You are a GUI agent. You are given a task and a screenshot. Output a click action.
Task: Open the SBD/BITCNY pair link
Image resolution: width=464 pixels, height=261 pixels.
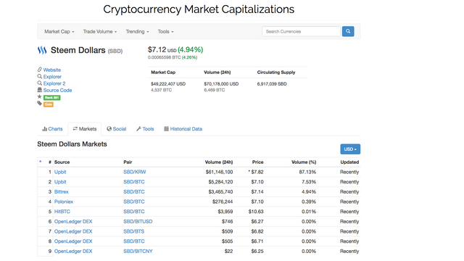[138, 252]
